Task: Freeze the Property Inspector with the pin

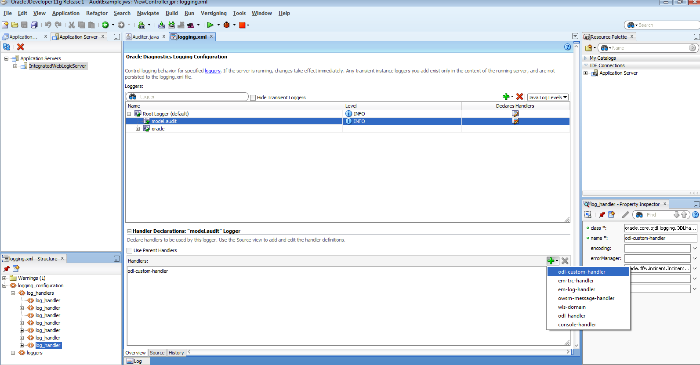Action: pos(602,215)
